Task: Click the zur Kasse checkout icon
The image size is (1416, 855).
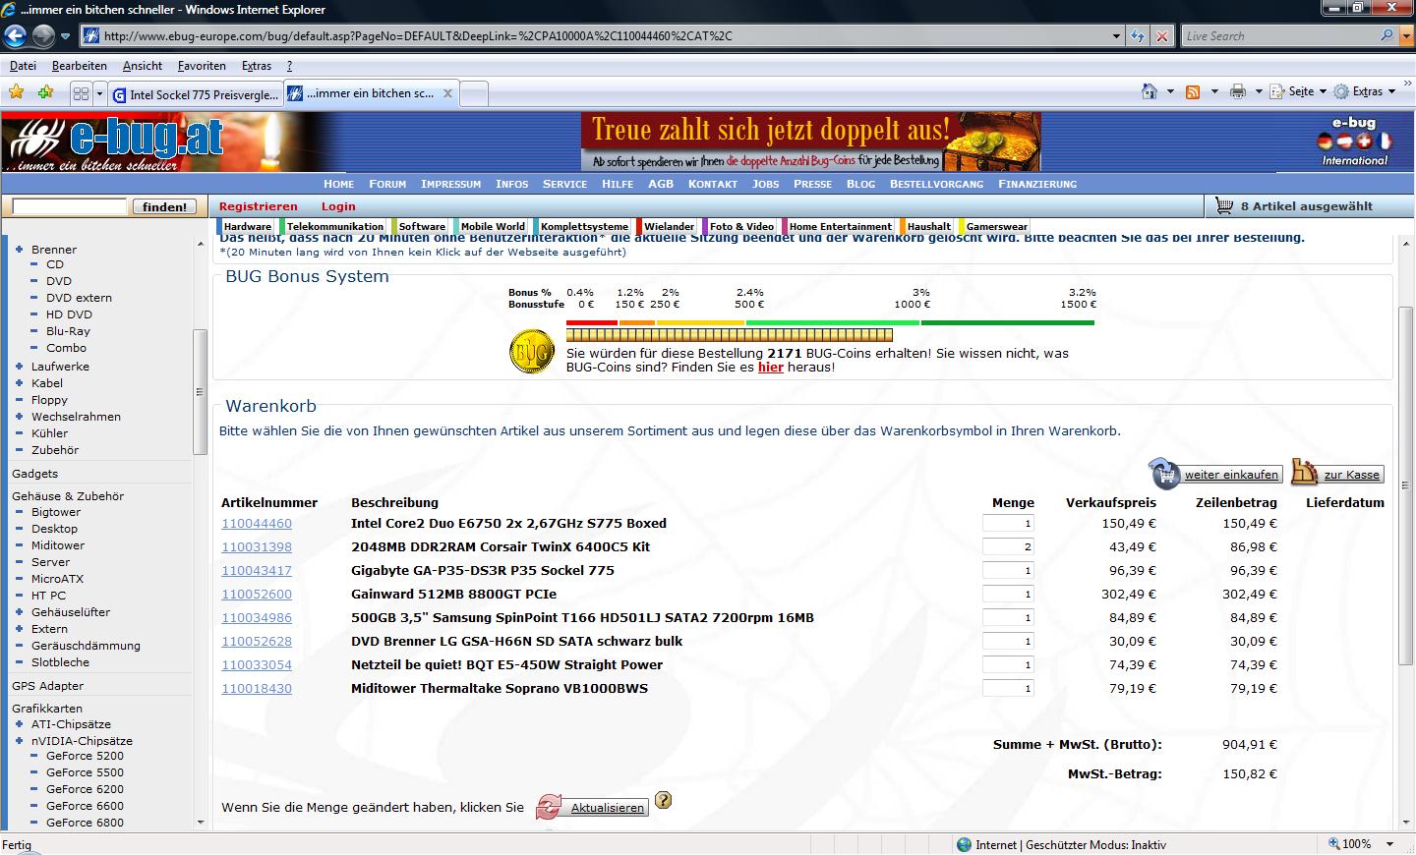Action: tap(1304, 473)
